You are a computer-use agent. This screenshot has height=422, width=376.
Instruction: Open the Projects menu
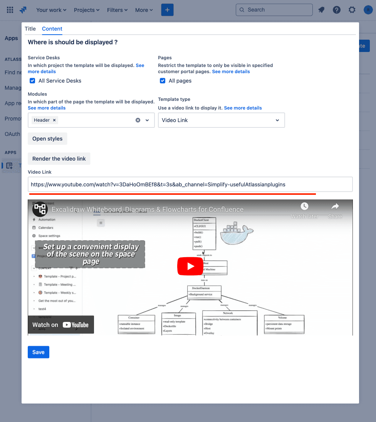[87, 10]
